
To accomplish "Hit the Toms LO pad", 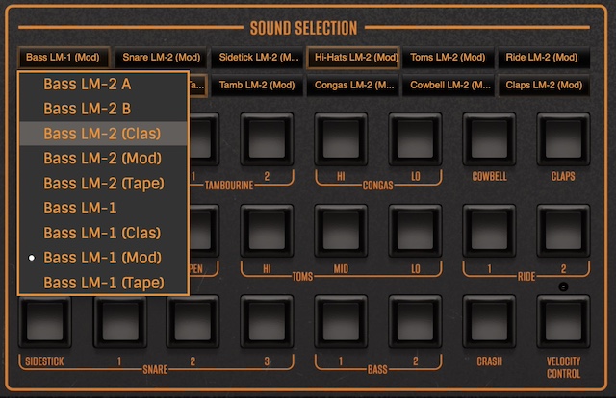I will click(x=415, y=231).
